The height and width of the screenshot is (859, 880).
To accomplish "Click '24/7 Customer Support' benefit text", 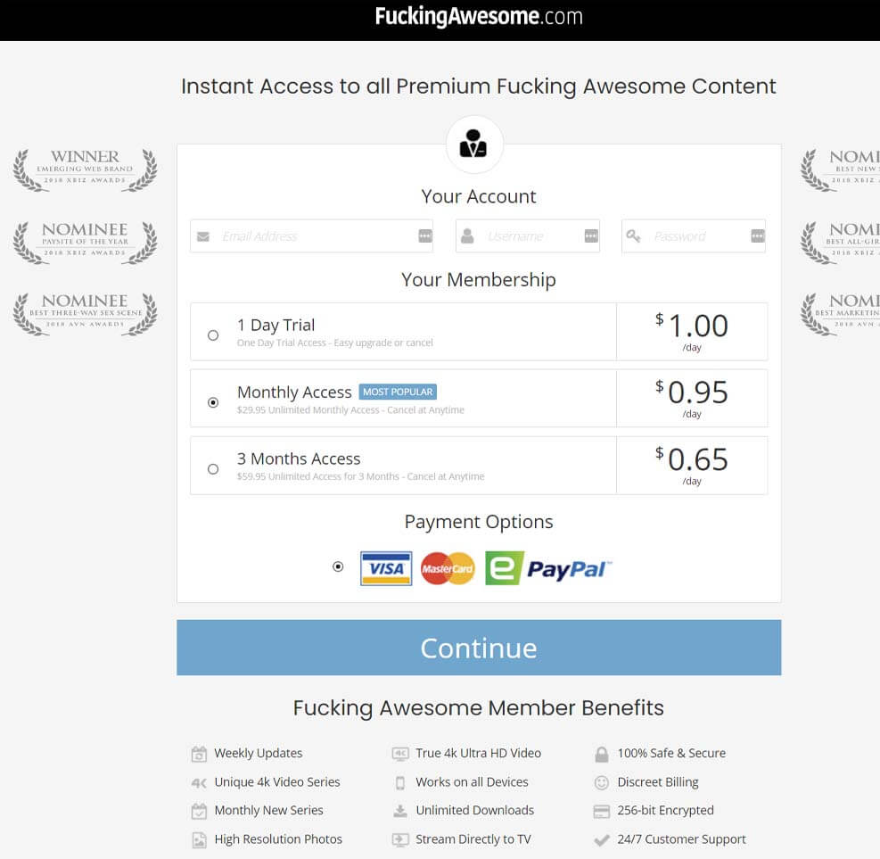I will tap(681, 839).
